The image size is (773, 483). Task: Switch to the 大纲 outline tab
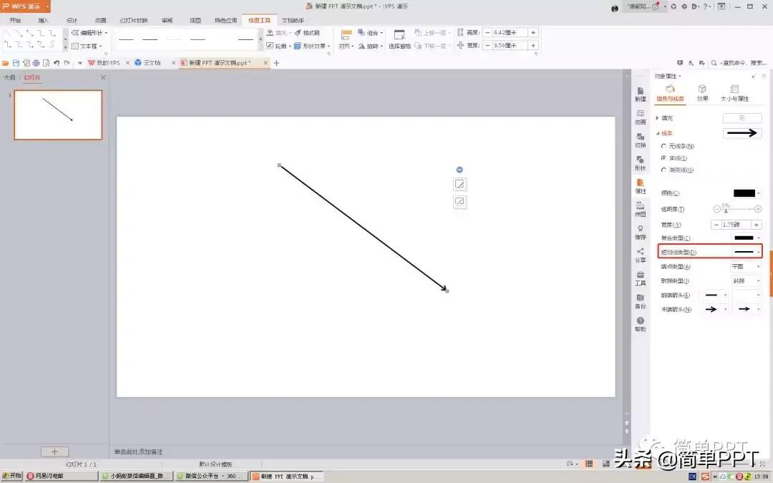tap(9, 77)
